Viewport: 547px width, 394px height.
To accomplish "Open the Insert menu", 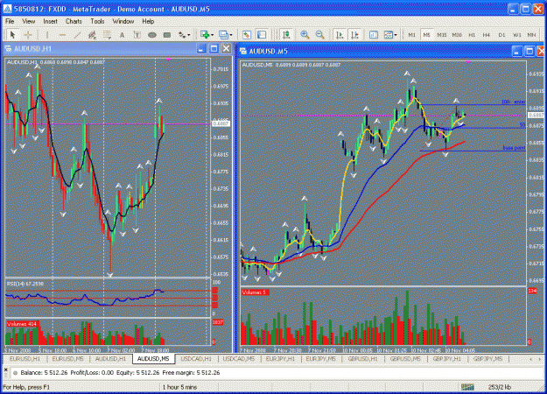I will [x=50, y=21].
